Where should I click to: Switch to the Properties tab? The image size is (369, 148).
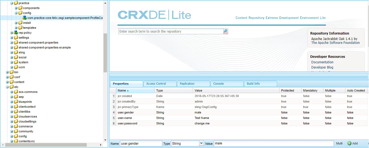point(126,84)
